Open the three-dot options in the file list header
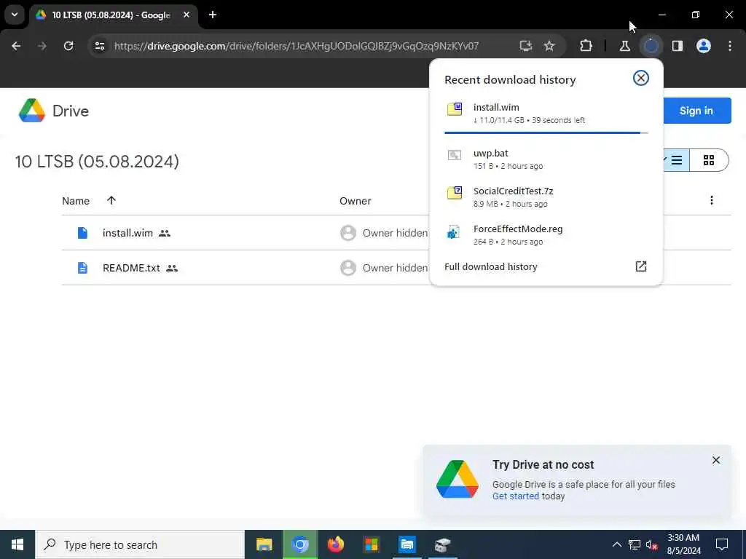The width and height of the screenshot is (746, 559). (712, 201)
